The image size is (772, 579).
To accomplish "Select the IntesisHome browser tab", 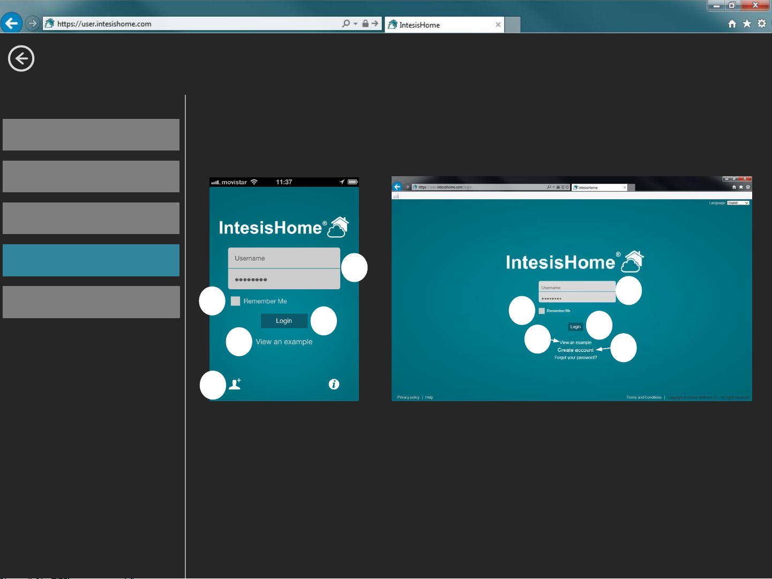I will tap(444, 25).
